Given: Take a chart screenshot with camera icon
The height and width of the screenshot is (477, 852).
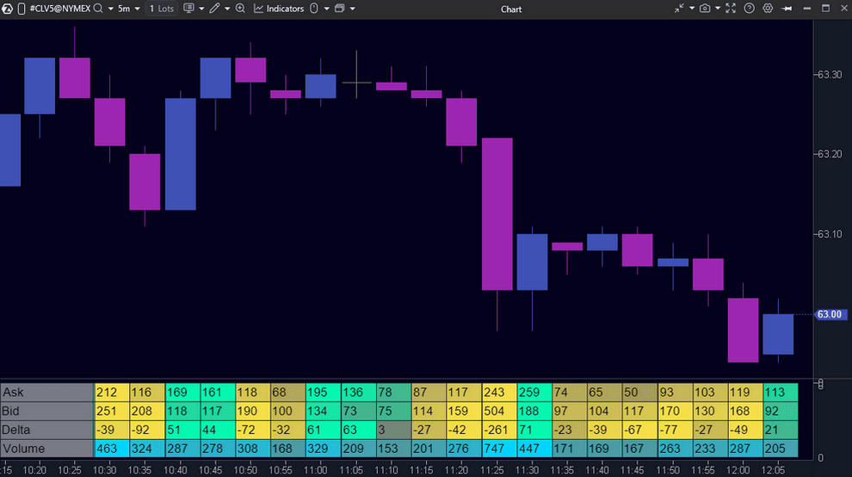Looking at the screenshot, I should pyautogui.click(x=705, y=9).
